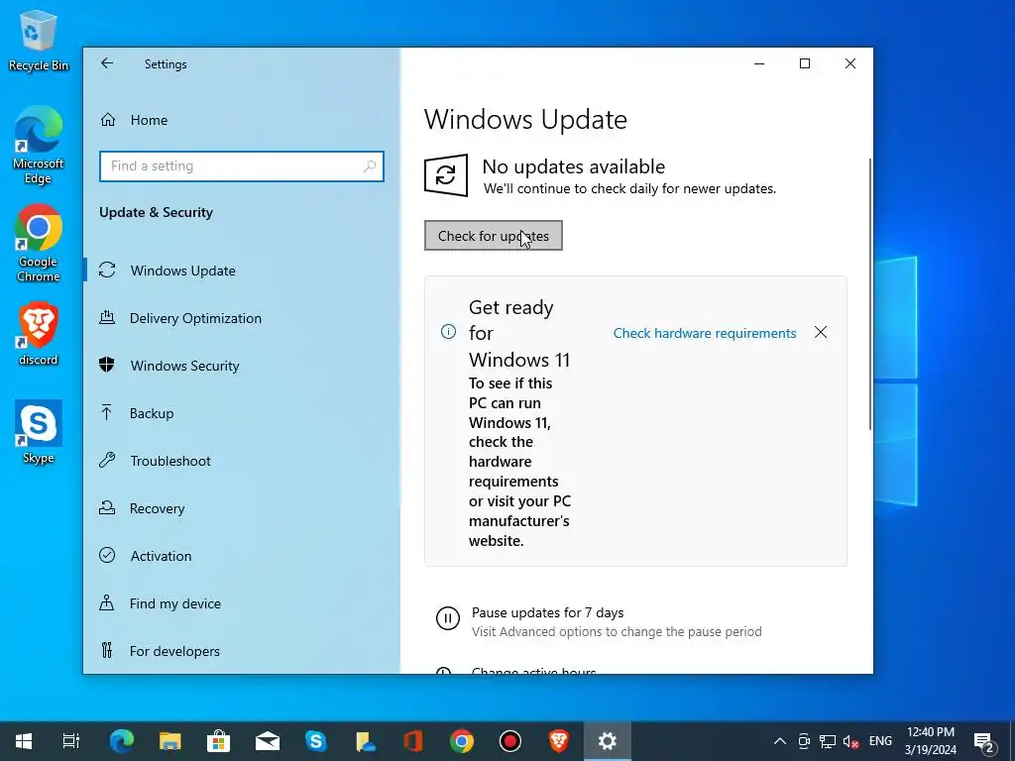1015x761 pixels.
Task: Maximize the Settings window
Action: point(805,63)
